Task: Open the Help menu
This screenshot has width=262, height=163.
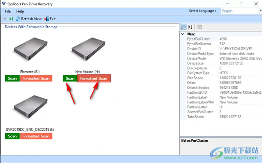Action: (x=20, y=11)
